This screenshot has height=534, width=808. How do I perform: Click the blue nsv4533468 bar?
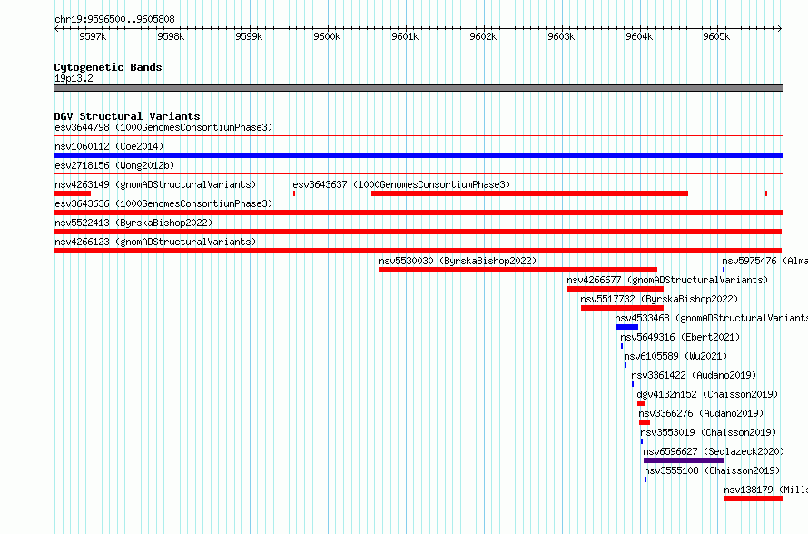pyautogui.click(x=626, y=327)
